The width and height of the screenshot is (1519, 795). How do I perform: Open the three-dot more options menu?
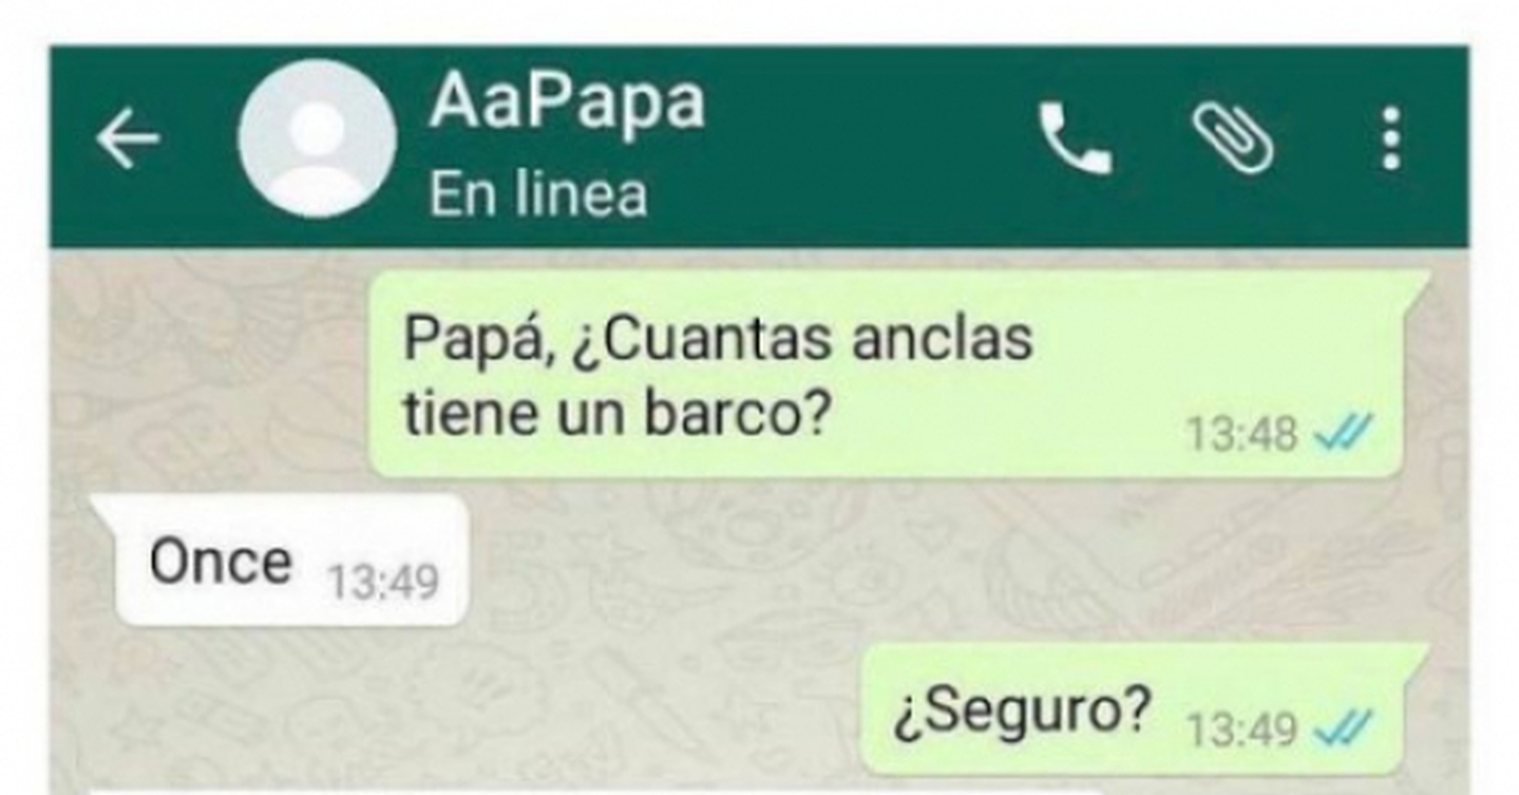[x=1390, y=139]
